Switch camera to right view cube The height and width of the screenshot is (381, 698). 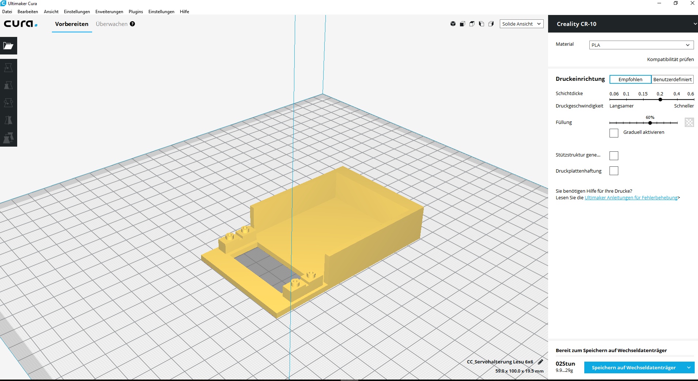coord(491,24)
